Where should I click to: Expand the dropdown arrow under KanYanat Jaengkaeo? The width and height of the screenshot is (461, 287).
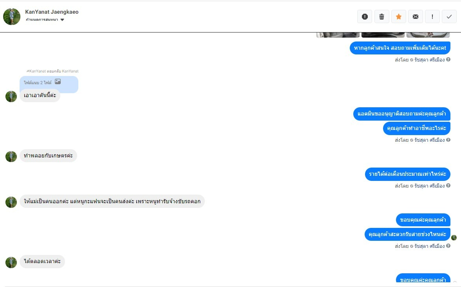pos(62,20)
